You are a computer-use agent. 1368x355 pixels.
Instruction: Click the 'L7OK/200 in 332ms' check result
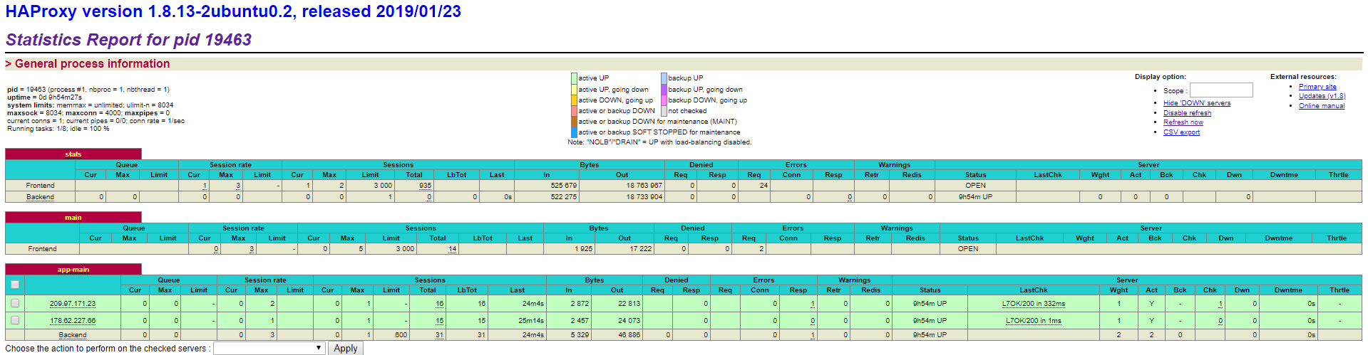pos(1034,304)
